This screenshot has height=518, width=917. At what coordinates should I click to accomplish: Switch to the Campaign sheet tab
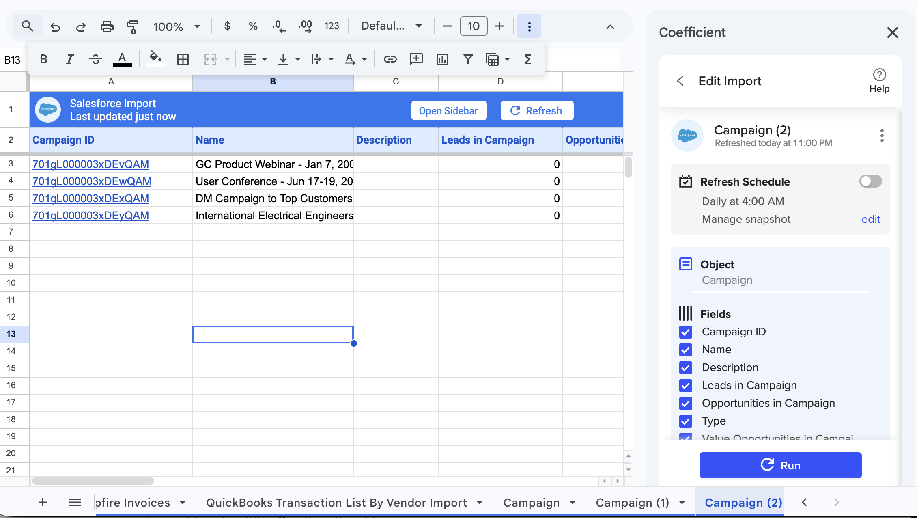pyautogui.click(x=531, y=503)
